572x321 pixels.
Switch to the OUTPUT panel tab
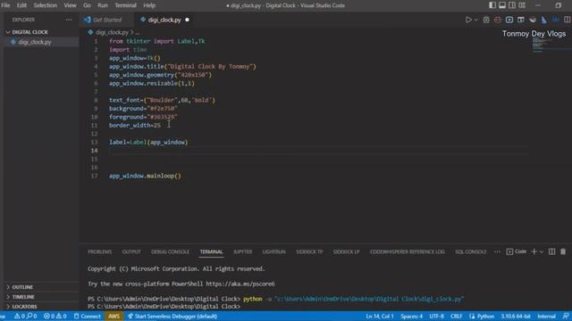point(131,251)
